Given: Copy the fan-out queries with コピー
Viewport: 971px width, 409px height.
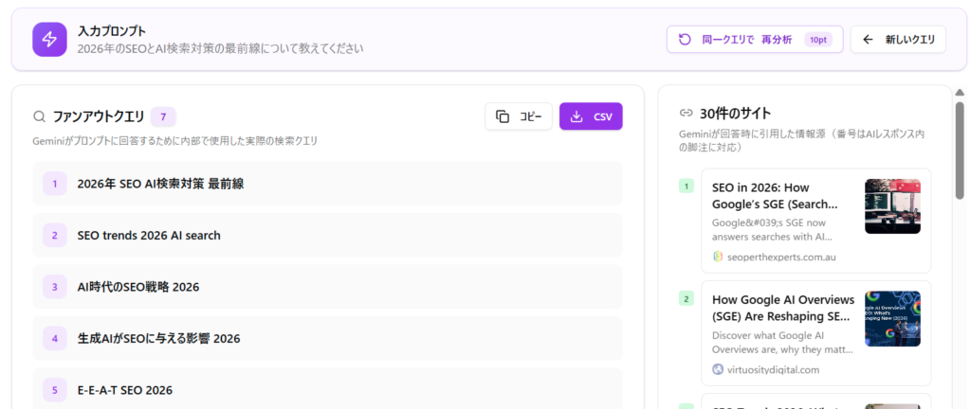Looking at the screenshot, I should coord(519,116).
